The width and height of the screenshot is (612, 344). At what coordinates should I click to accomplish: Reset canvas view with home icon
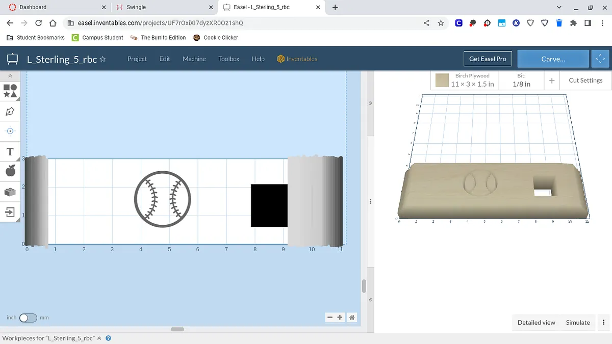(x=351, y=317)
